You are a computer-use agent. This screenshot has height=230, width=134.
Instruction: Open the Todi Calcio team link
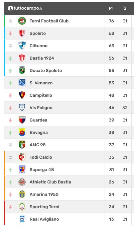[x=41, y=157]
